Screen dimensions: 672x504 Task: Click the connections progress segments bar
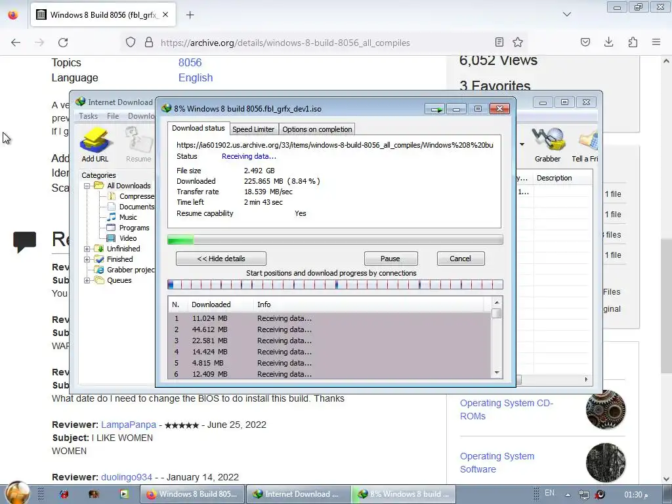point(335,284)
